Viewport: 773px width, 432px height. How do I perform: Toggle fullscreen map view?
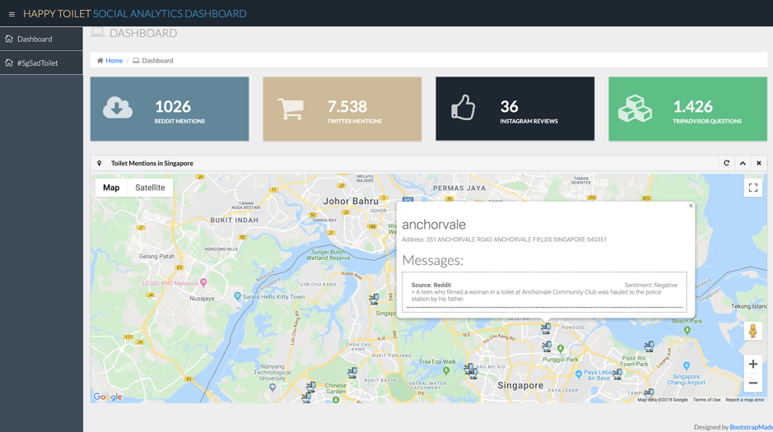coord(752,188)
